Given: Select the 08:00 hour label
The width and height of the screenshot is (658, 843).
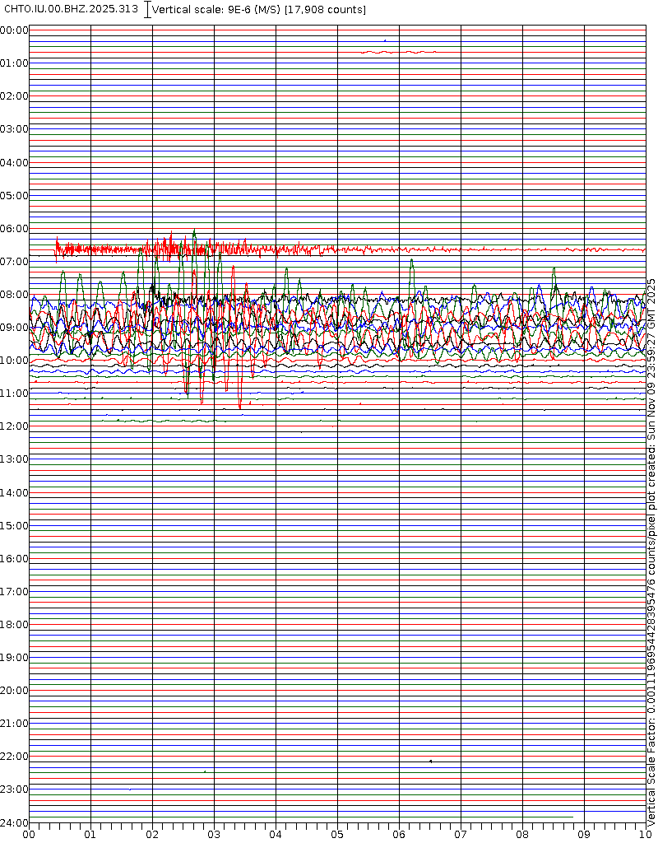Looking at the screenshot, I should [15, 295].
